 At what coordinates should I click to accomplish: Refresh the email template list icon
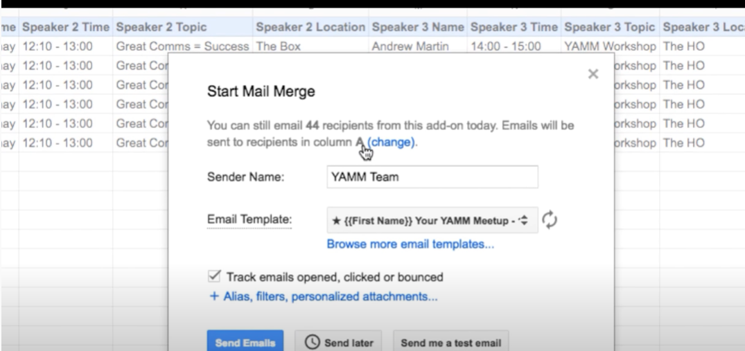550,220
